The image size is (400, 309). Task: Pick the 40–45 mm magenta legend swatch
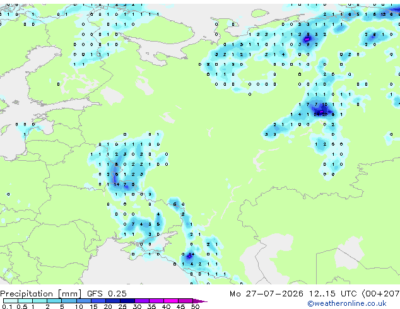(171, 301)
